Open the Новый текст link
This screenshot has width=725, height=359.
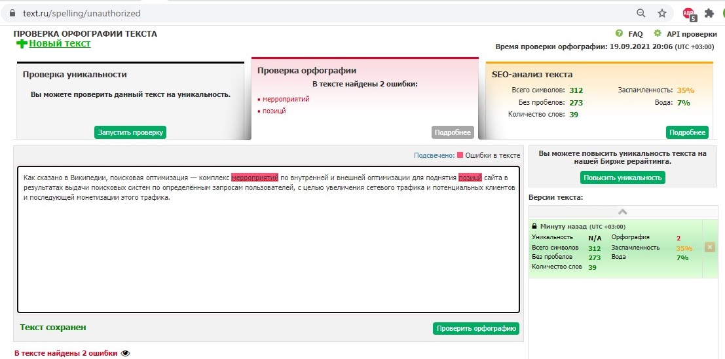coord(60,44)
